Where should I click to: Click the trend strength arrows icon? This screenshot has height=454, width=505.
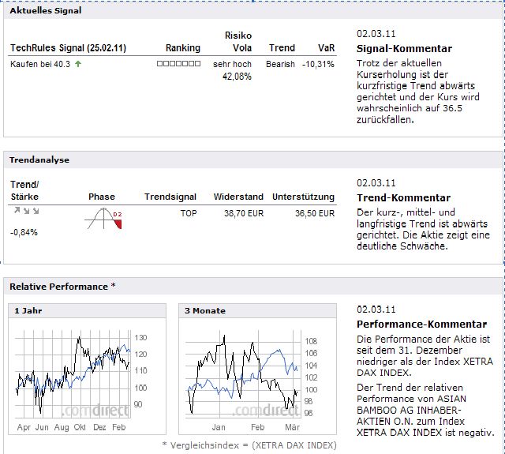24,212
